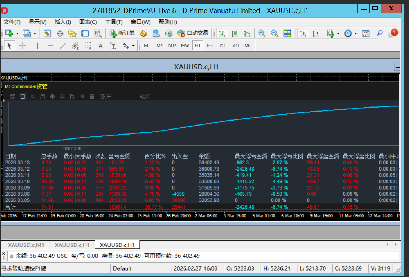Expand the New Chart dropdown arrow
This screenshot has width=409, height=277.
17,33
